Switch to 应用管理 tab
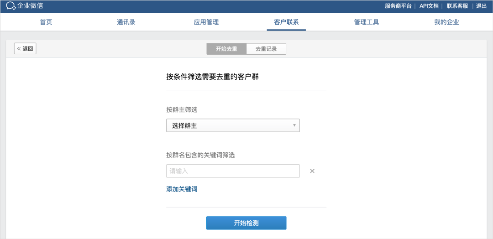The width and height of the screenshot is (493, 239). tap(206, 22)
